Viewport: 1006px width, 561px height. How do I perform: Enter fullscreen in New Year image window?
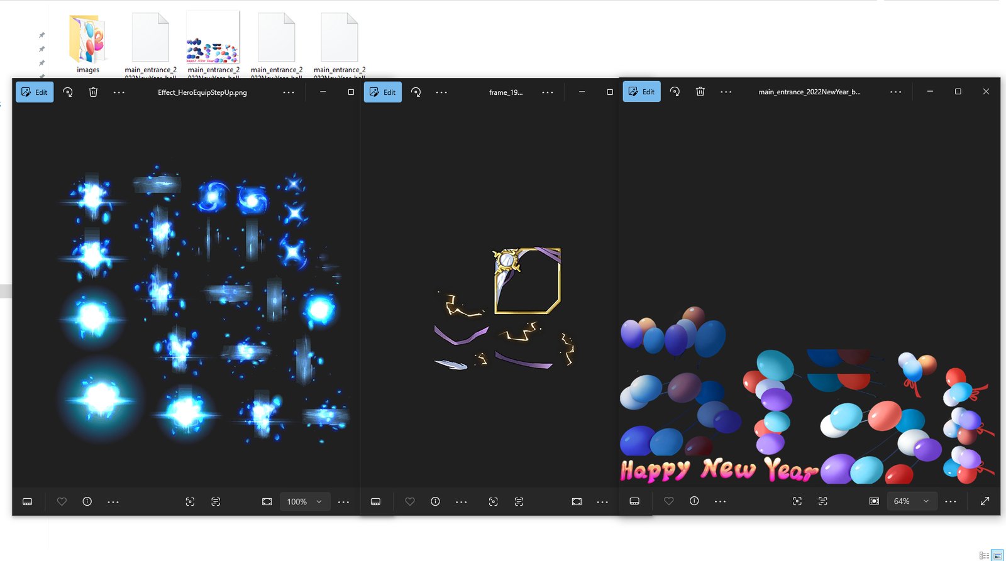[x=985, y=501]
